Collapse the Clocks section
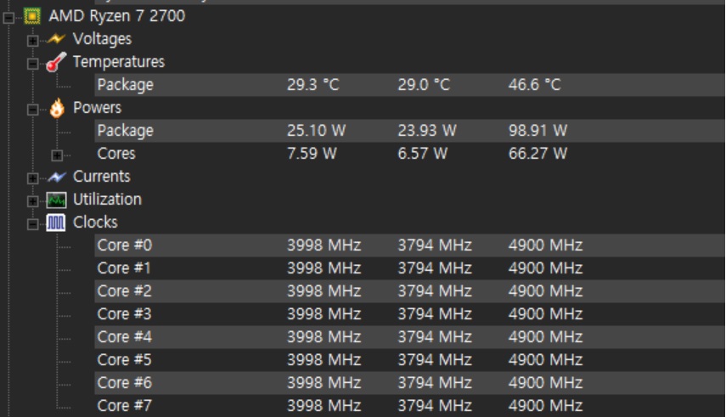Viewport: 726px width, 417px height. point(32,224)
